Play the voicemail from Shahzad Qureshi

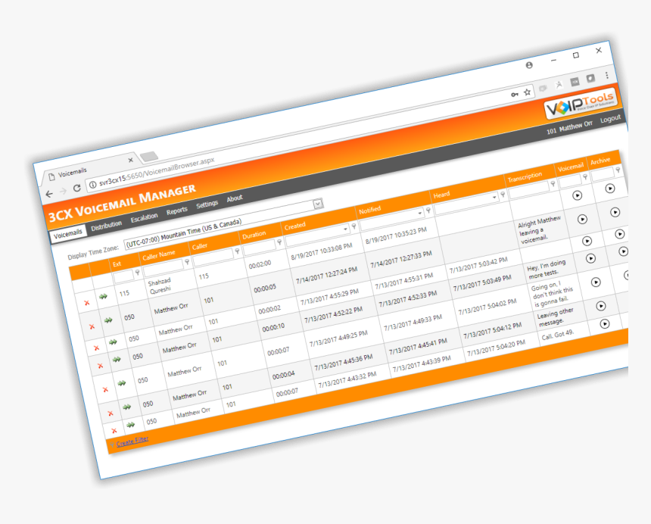pyautogui.click(x=577, y=195)
